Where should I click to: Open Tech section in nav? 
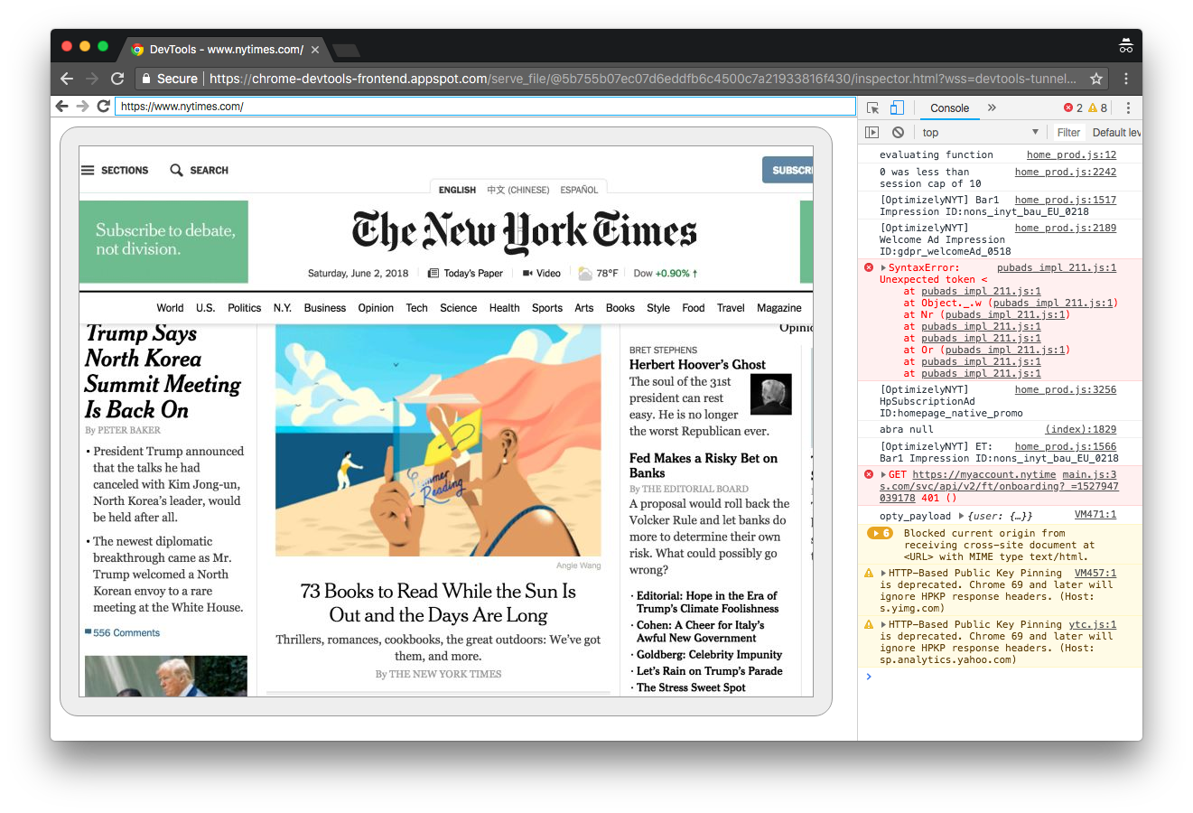tap(416, 308)
